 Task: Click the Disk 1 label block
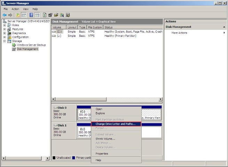(64, 131)
